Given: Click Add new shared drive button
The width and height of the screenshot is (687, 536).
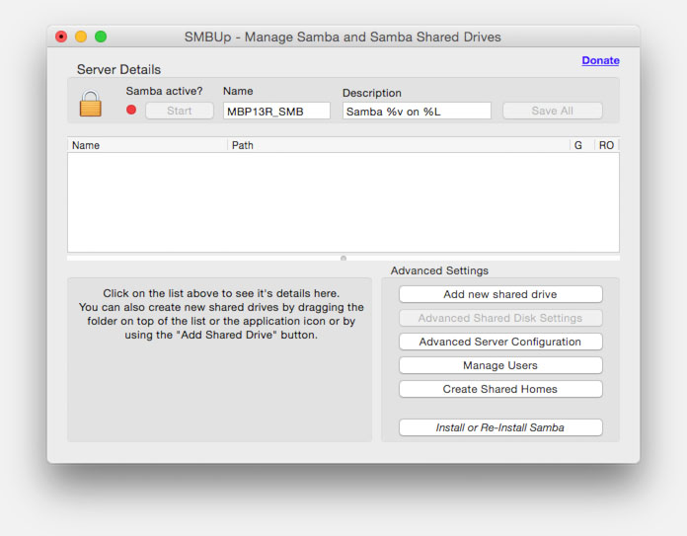Looking at the screenshot, I should tap(500, 294).
